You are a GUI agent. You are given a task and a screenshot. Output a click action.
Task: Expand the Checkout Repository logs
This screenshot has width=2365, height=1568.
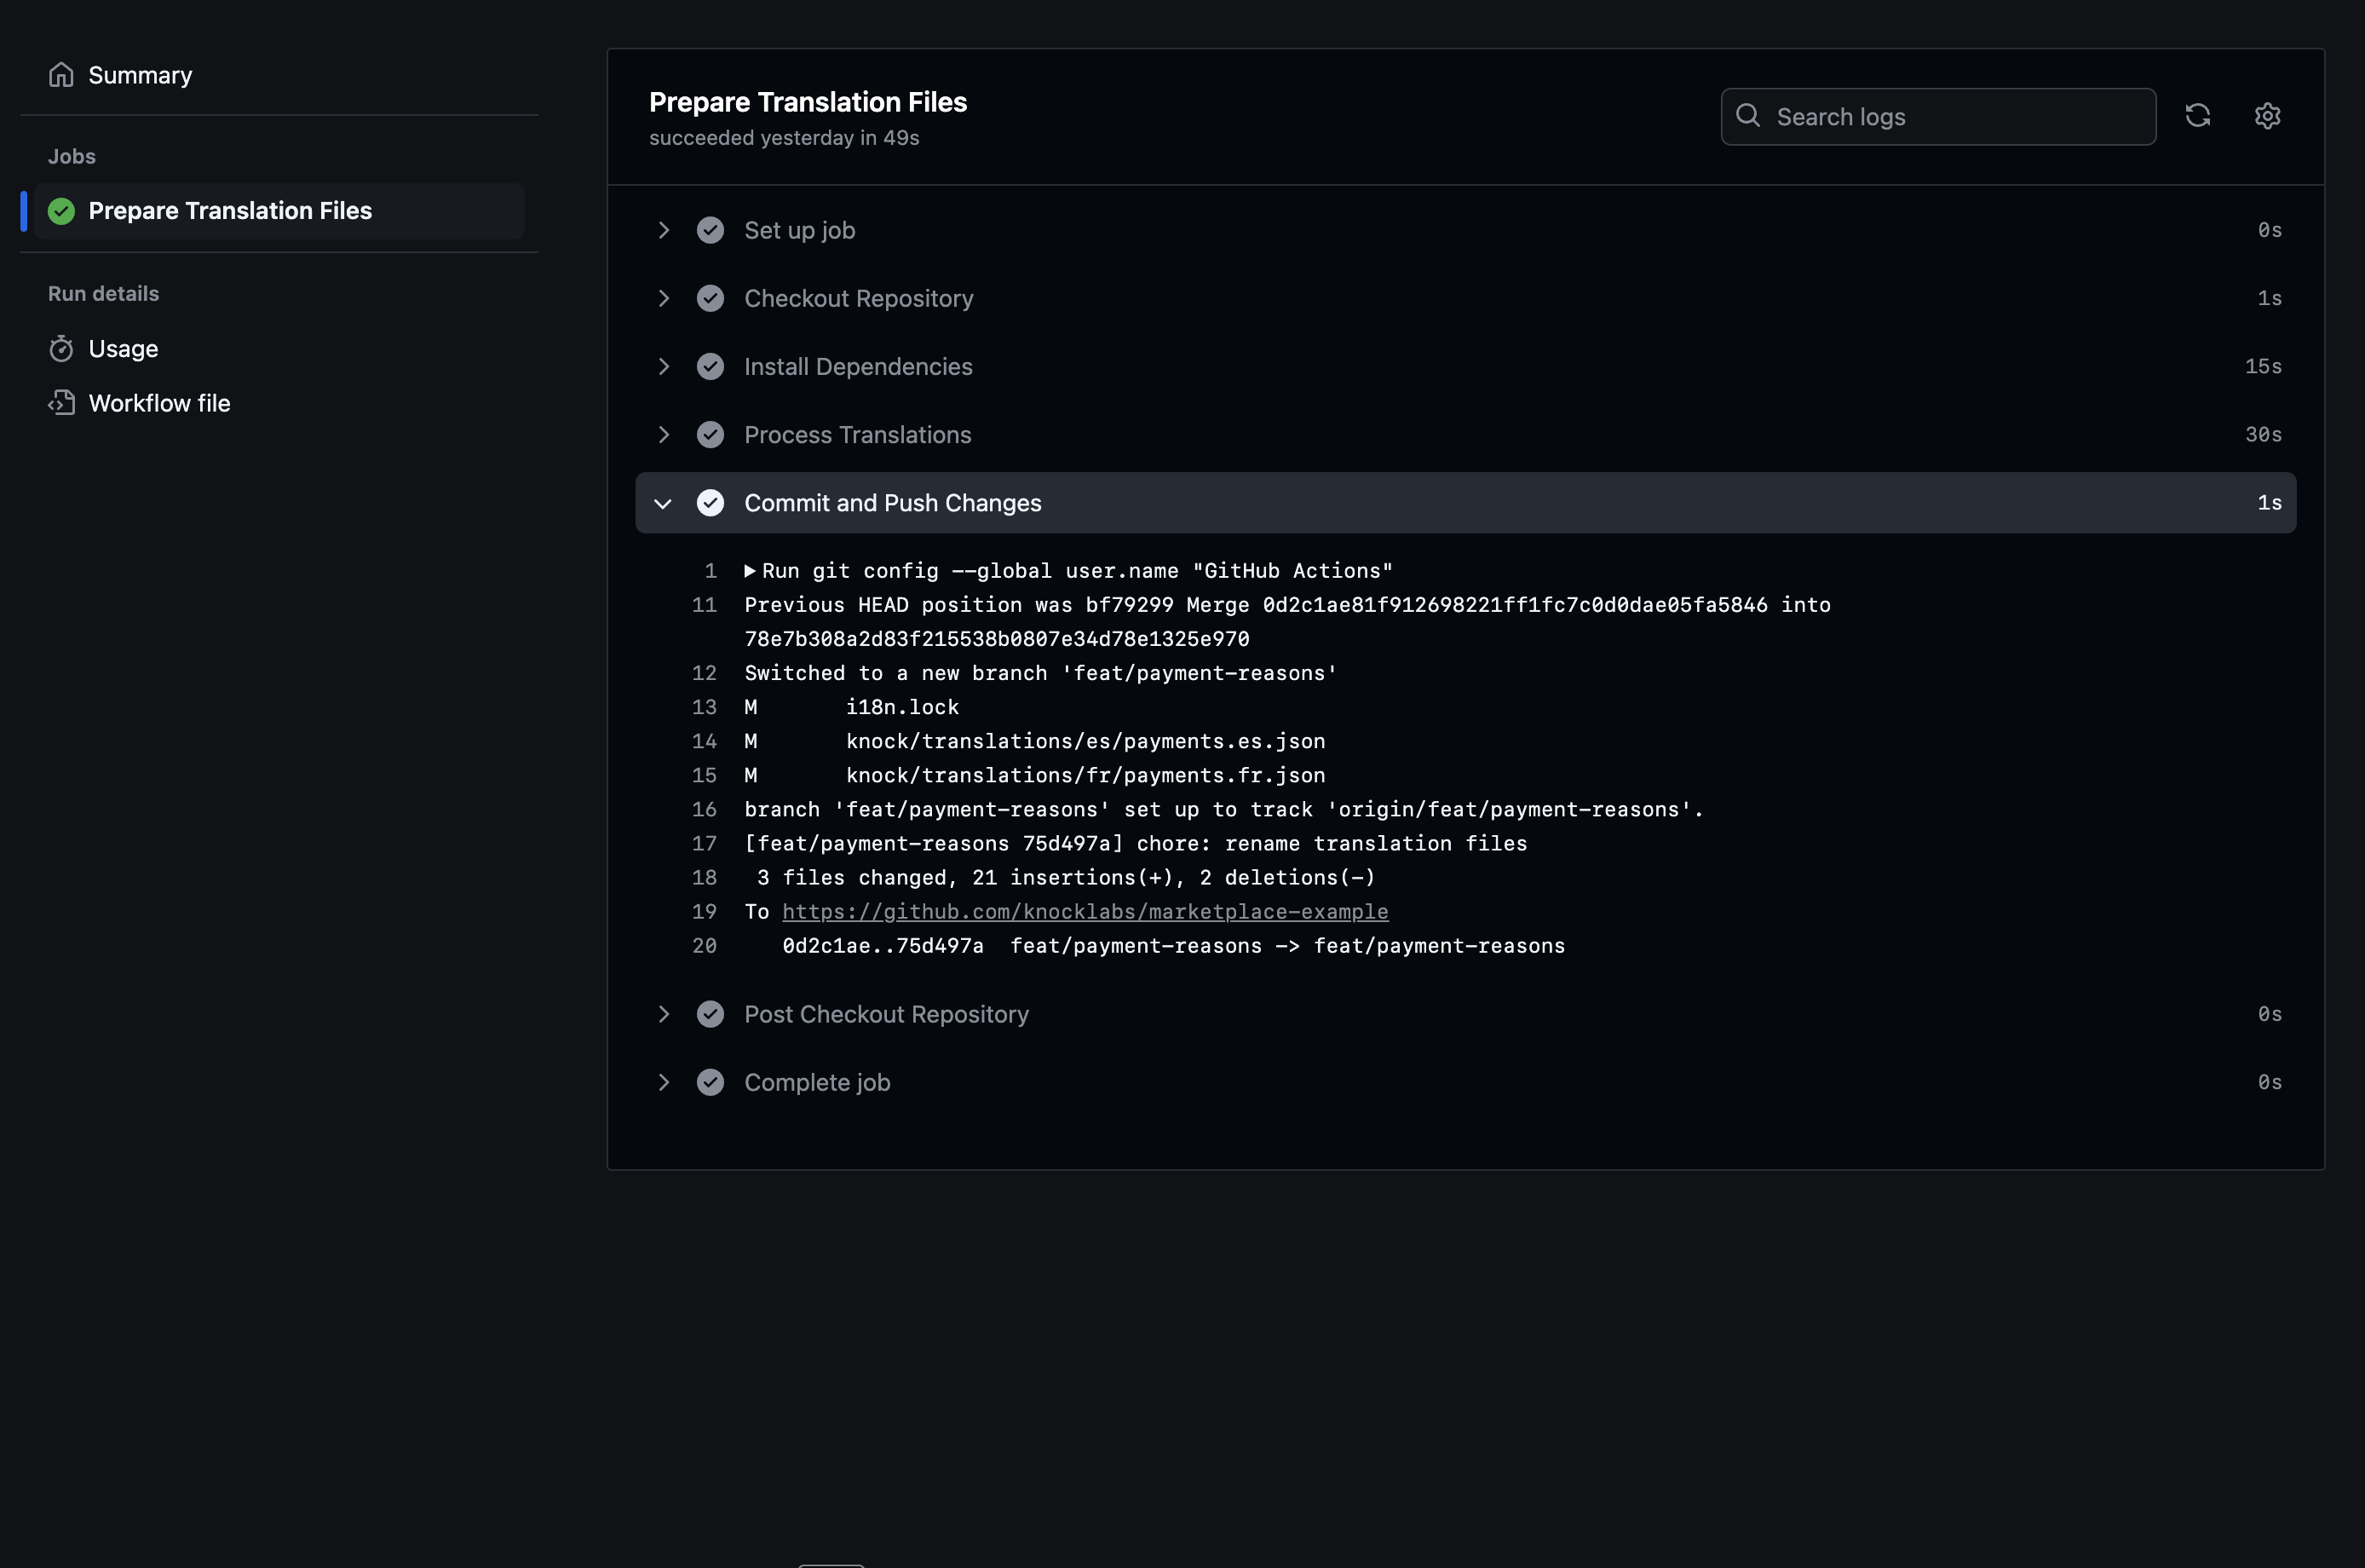click(664, 298)
